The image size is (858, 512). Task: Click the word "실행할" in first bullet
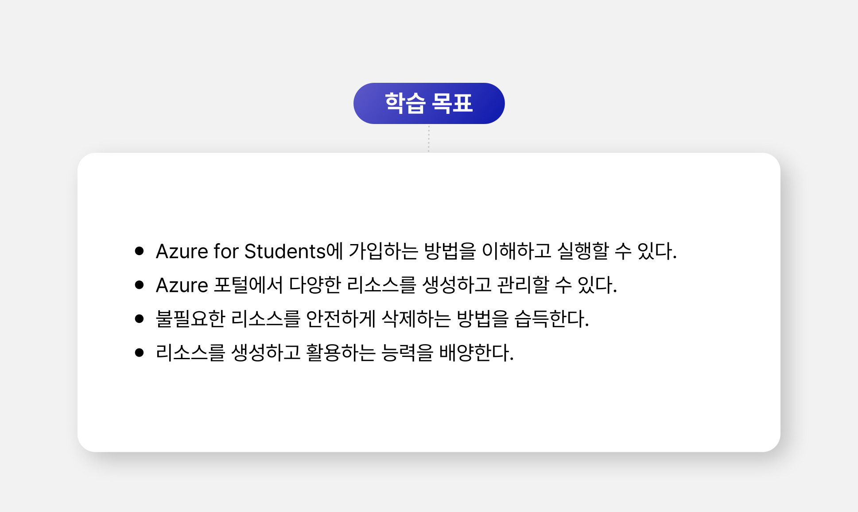[x=582, y=251]
